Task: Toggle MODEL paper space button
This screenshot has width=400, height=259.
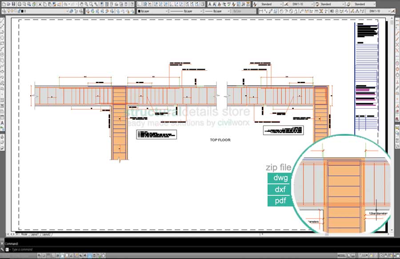Action: point(342,255)
